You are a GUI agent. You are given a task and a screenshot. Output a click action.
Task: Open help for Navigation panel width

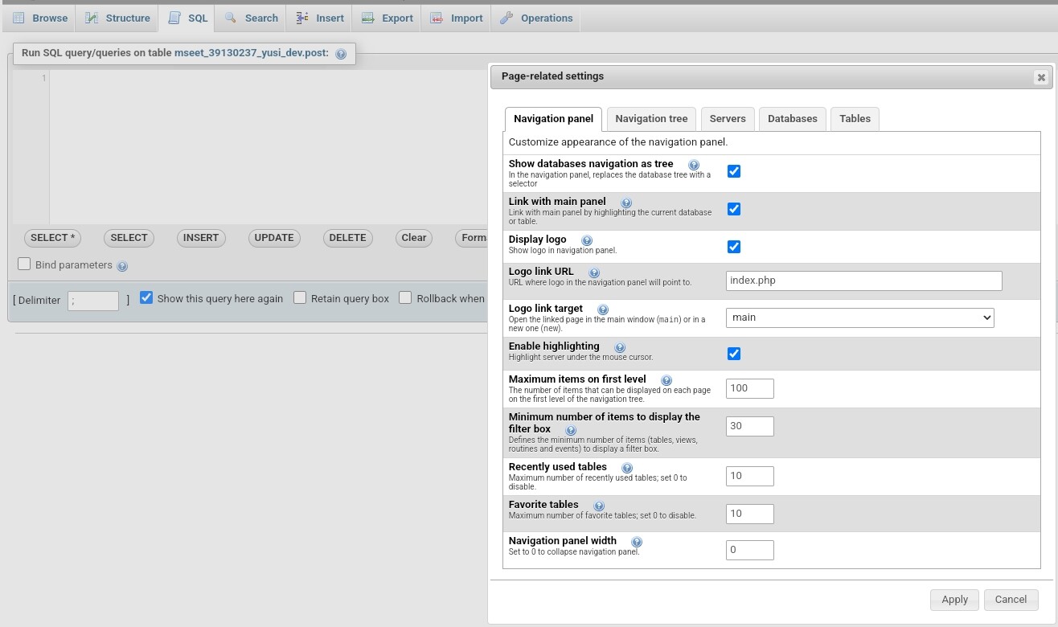[x=637, y=542]
